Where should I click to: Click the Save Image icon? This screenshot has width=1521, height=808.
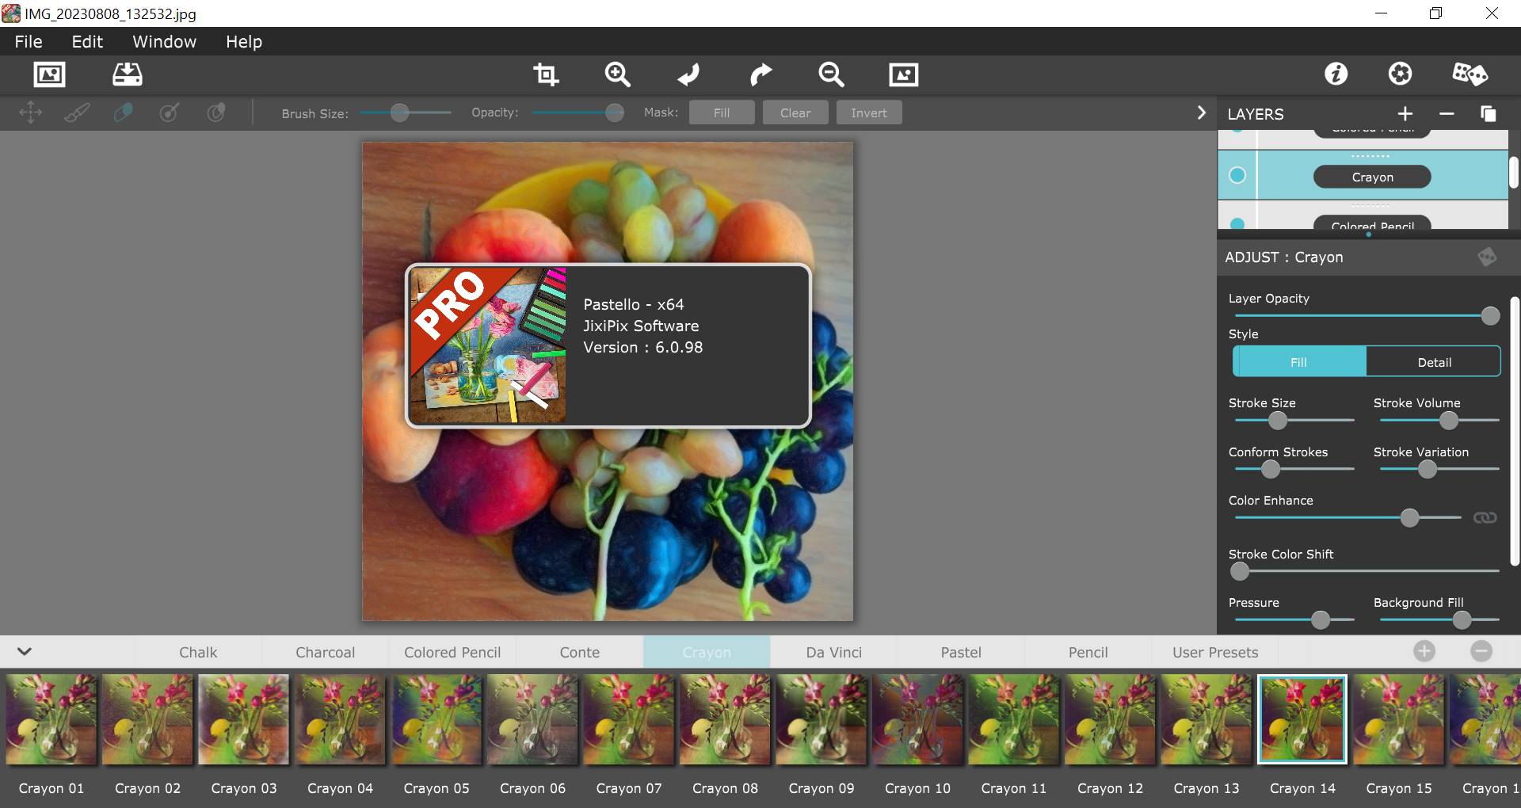click(x=127, y=74)
